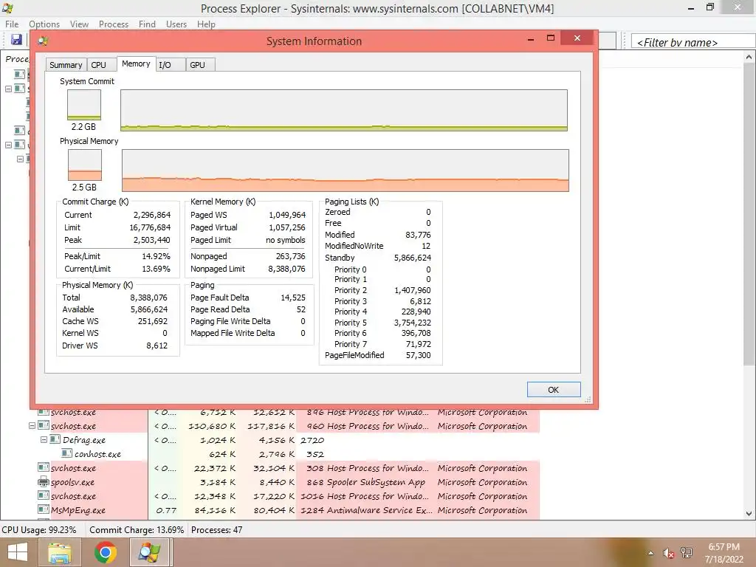
Task: Click the 2.5 GB Physical Memory gauge
Action: [x=85, y=165]
